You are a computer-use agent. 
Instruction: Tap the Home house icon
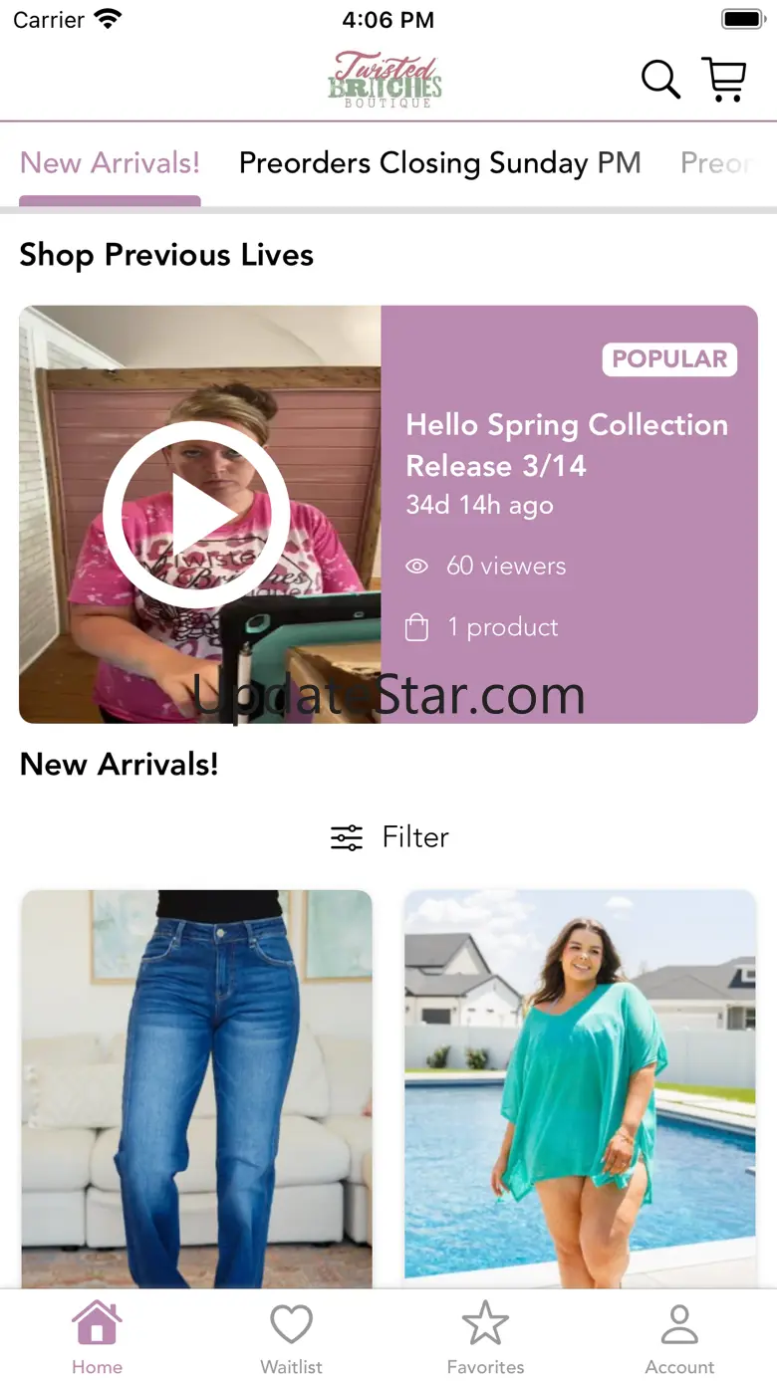coord(97,1323)
